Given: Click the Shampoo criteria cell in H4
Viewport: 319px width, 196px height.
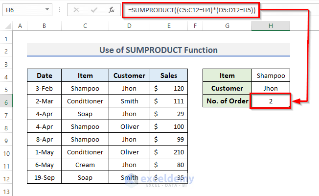Looking at the screenshot, I should coord(270,76).
